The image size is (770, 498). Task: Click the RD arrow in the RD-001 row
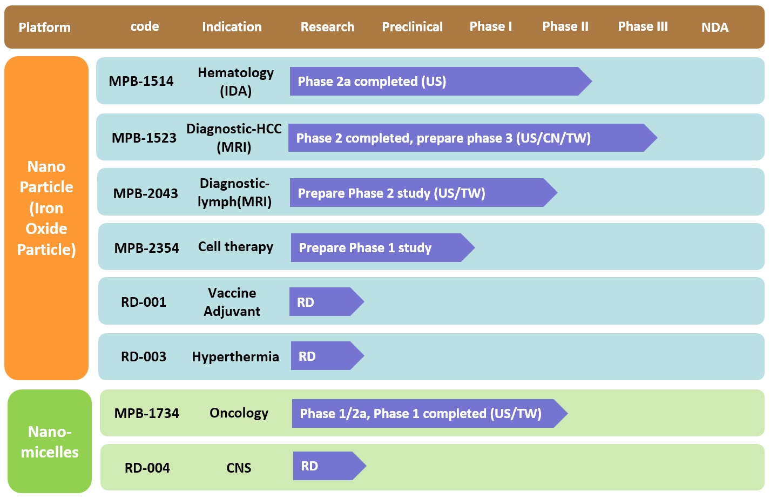tap(327, 302)
